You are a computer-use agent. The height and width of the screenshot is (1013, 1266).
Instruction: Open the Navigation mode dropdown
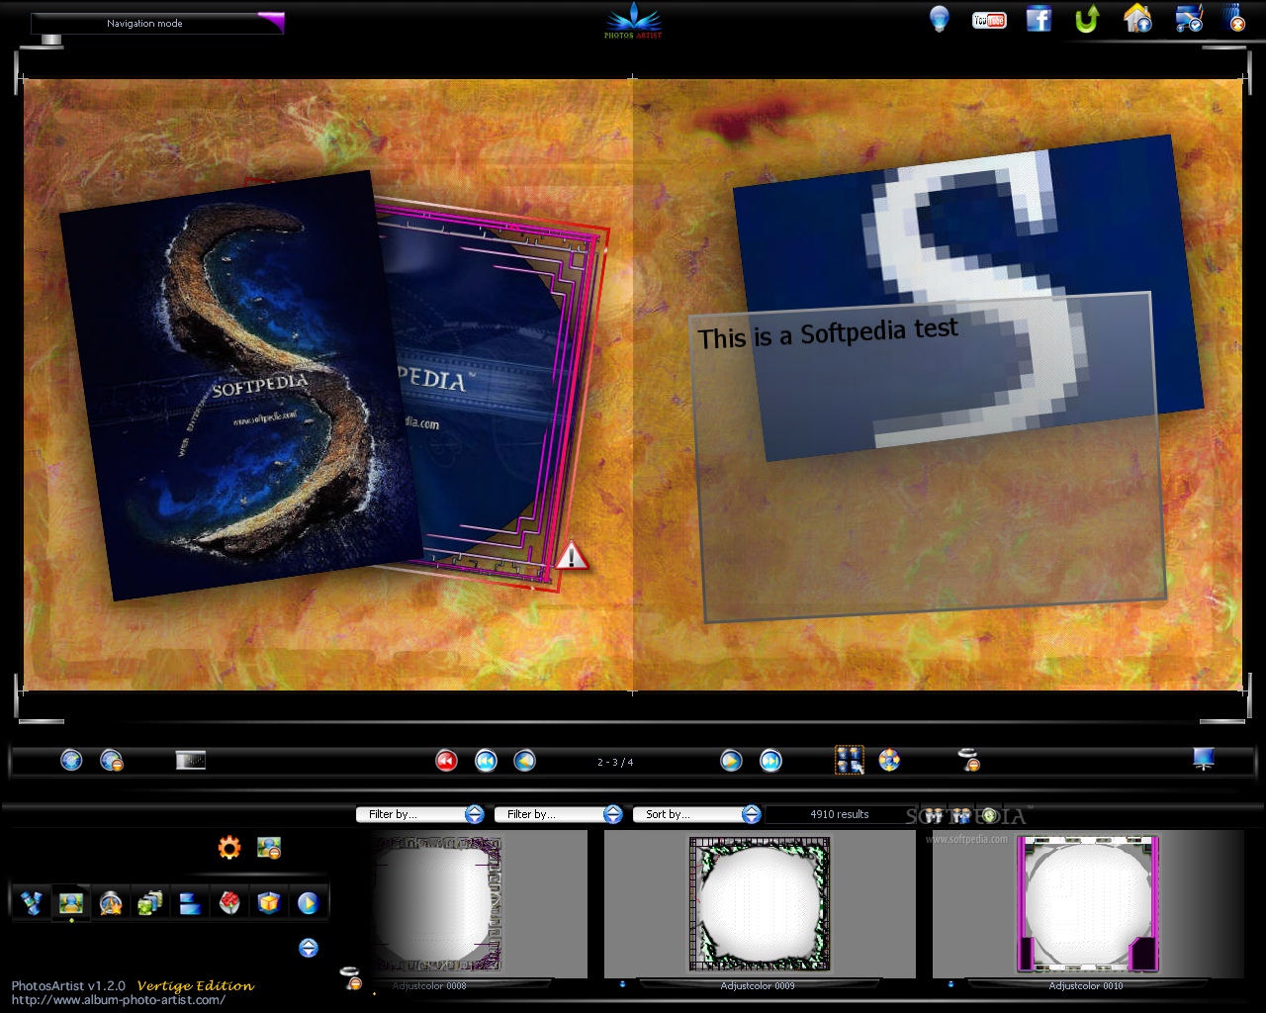point(157,23)
